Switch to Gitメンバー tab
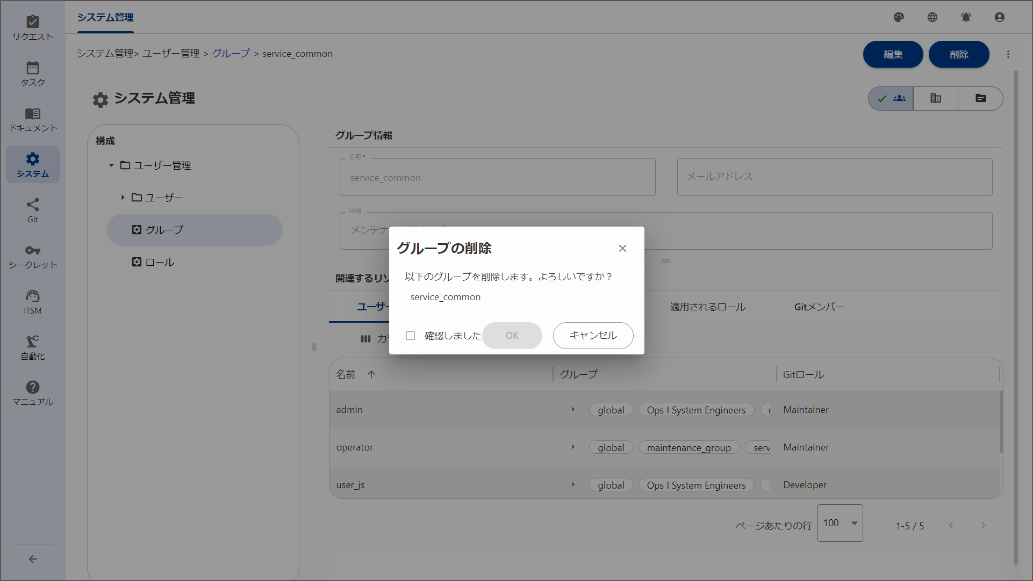This screenshot has width=1033, height=581. [819, 307]
